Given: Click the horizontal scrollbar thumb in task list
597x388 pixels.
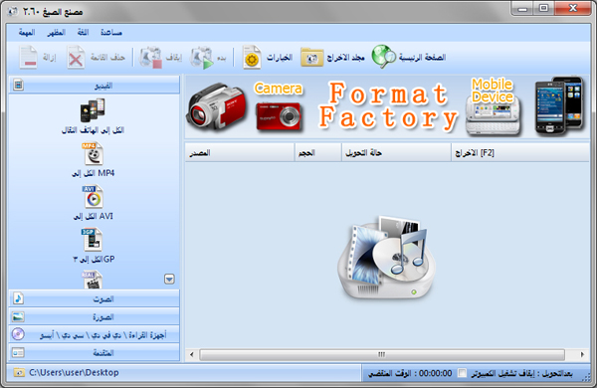Looking at the screenshot, I should [x=382, y=354].
